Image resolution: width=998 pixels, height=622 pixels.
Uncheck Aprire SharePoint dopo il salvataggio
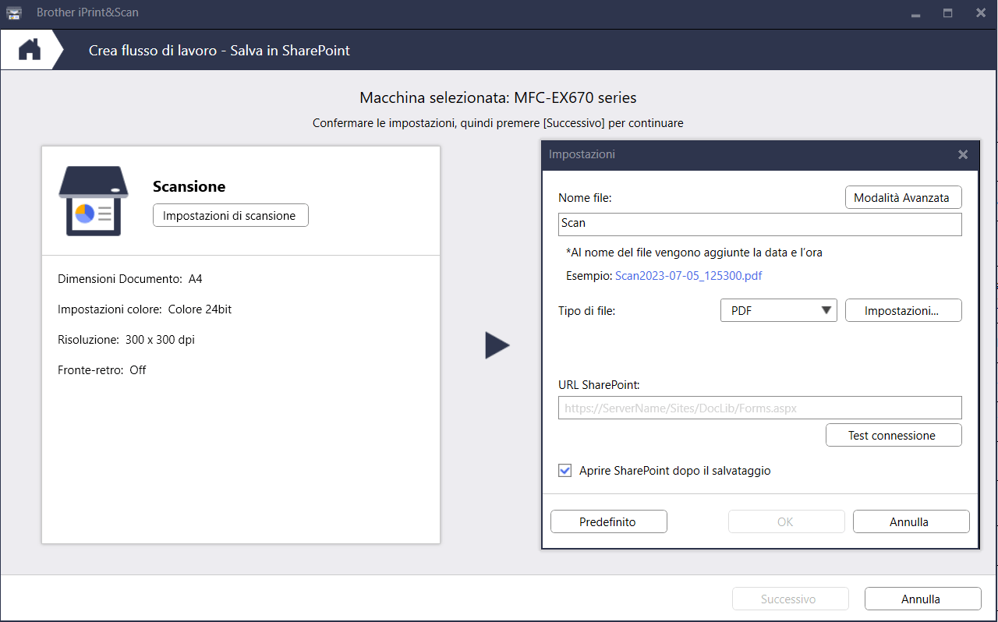click(565, 471)
